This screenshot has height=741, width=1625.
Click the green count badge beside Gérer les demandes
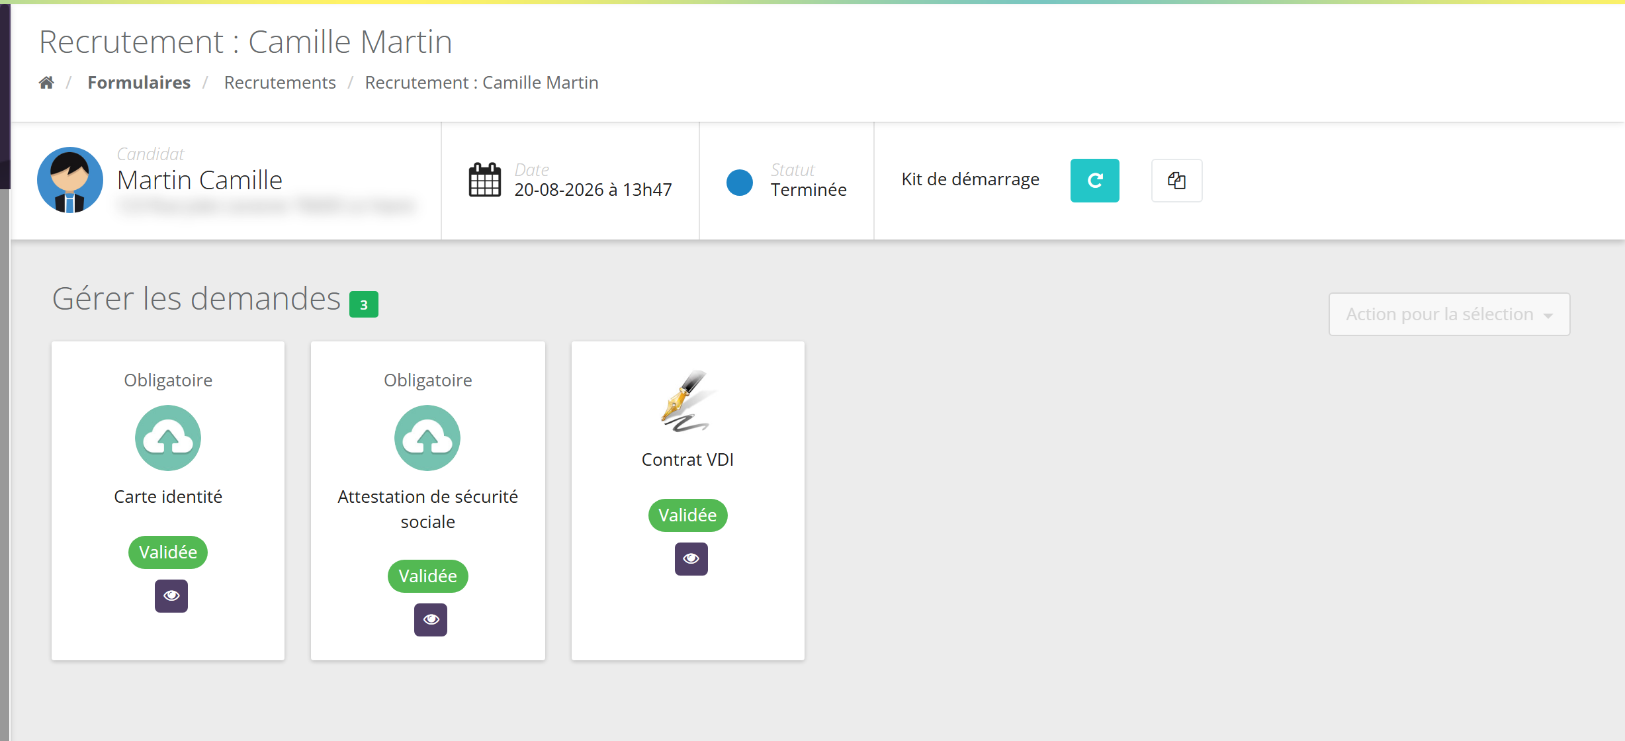click(x=363, y=305)
